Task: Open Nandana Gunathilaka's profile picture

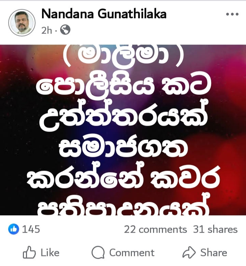Action: click(x=22, y=23)
